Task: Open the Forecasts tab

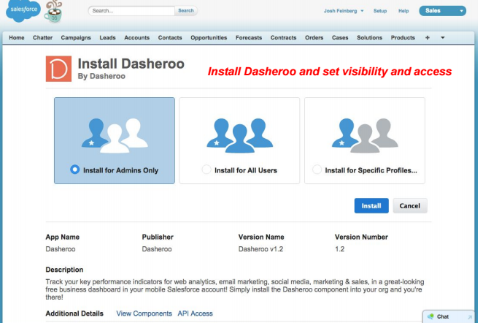Action: 249,38
